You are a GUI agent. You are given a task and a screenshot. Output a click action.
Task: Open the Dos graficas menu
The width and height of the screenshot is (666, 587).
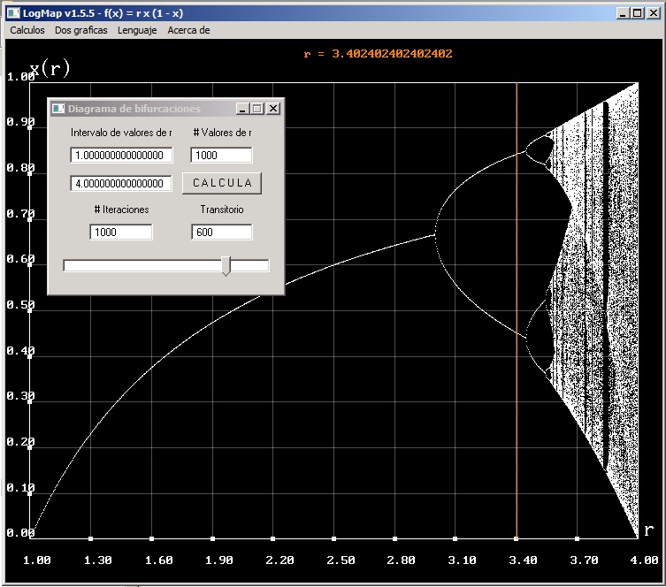tap(81, 30)
